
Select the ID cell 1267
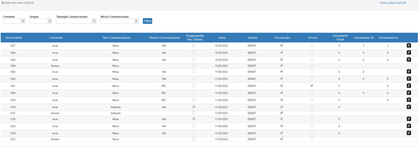pyautogui.click(x=13, y=46)
